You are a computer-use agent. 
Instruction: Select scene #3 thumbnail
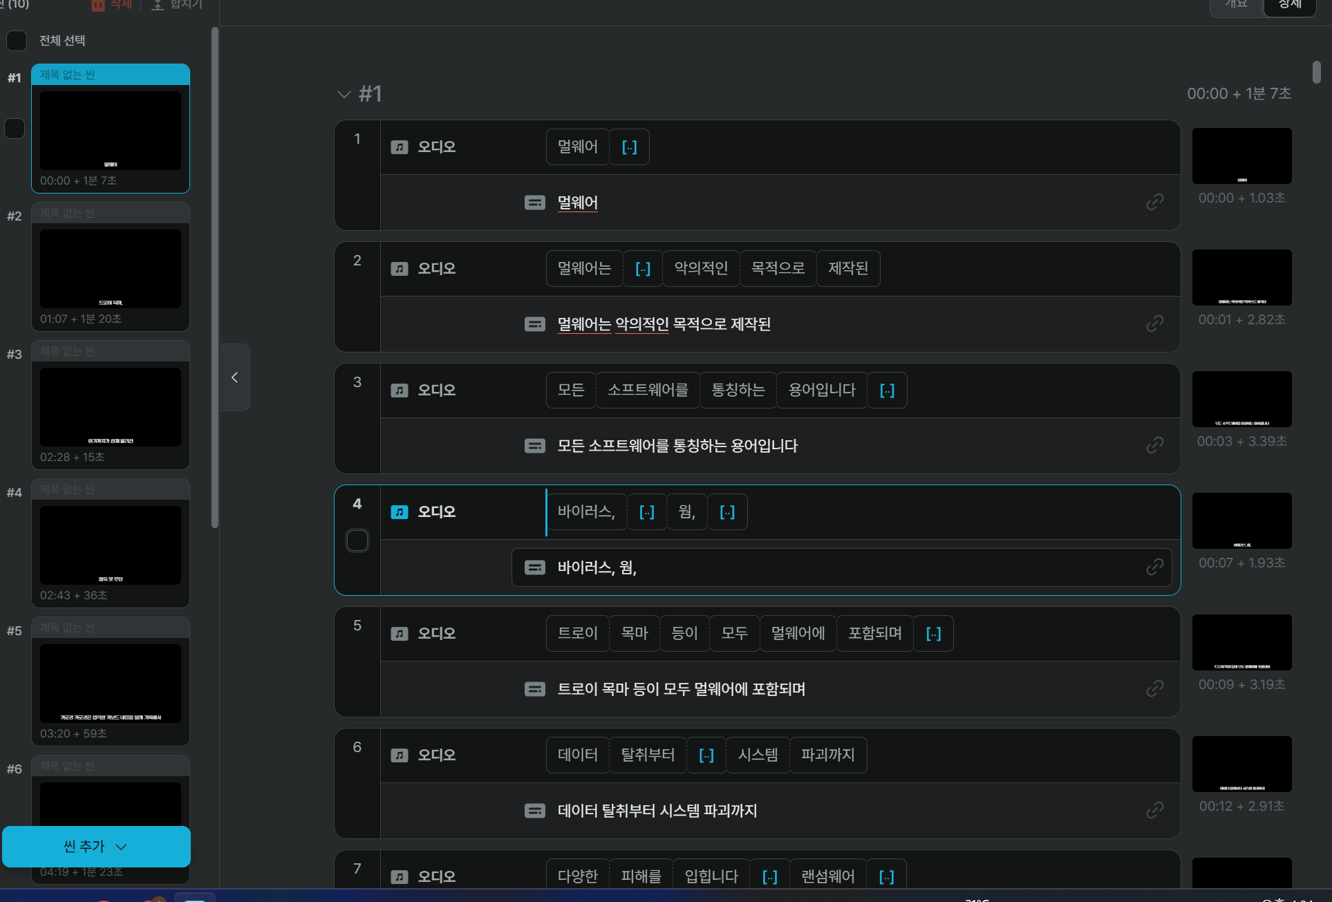[111, 407]
